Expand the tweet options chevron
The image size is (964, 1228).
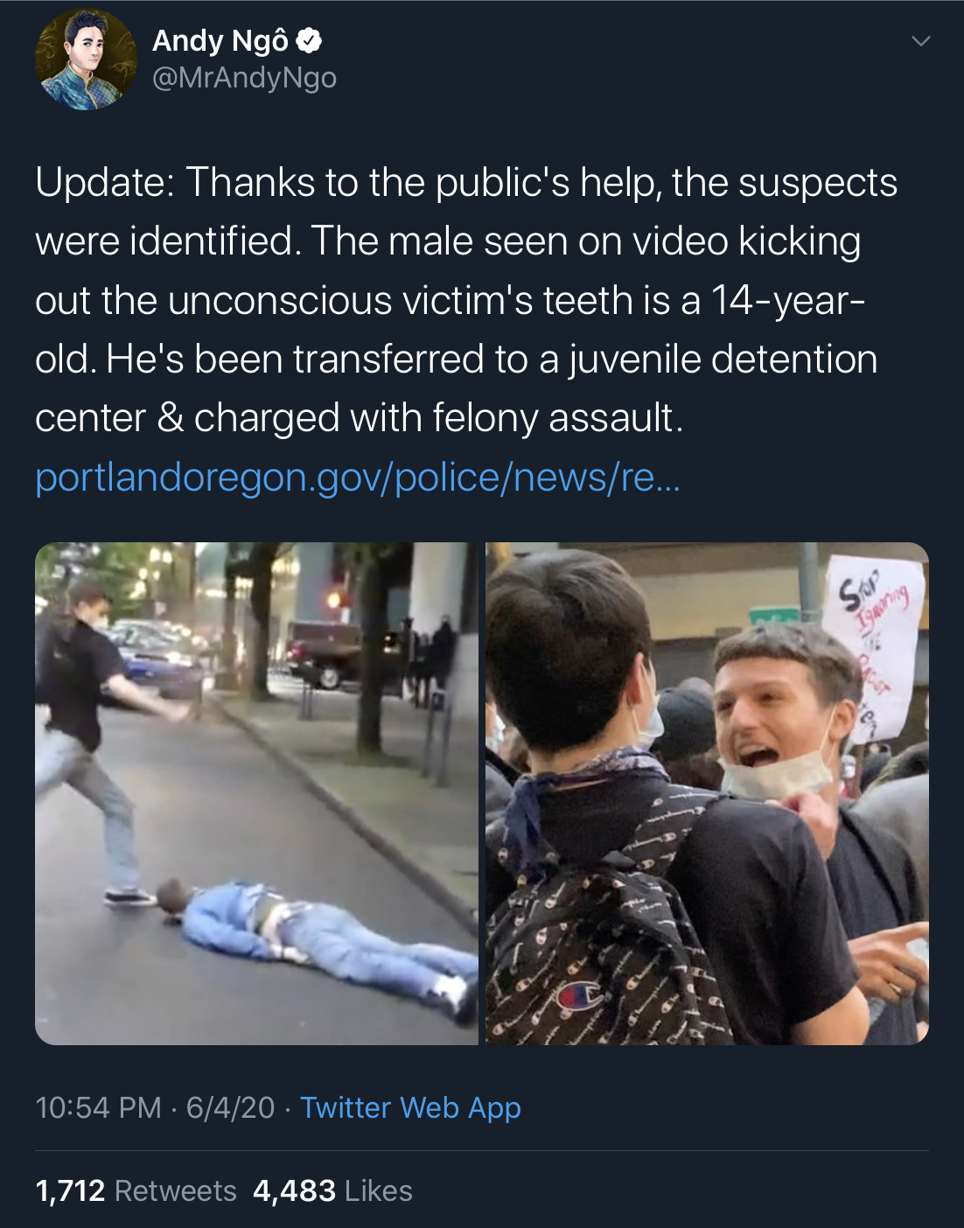[920, 41]
